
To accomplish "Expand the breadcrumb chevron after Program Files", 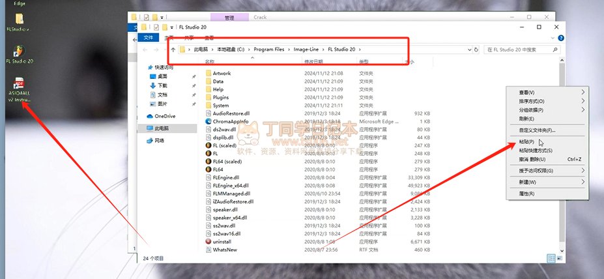I will tap(289, 50).
